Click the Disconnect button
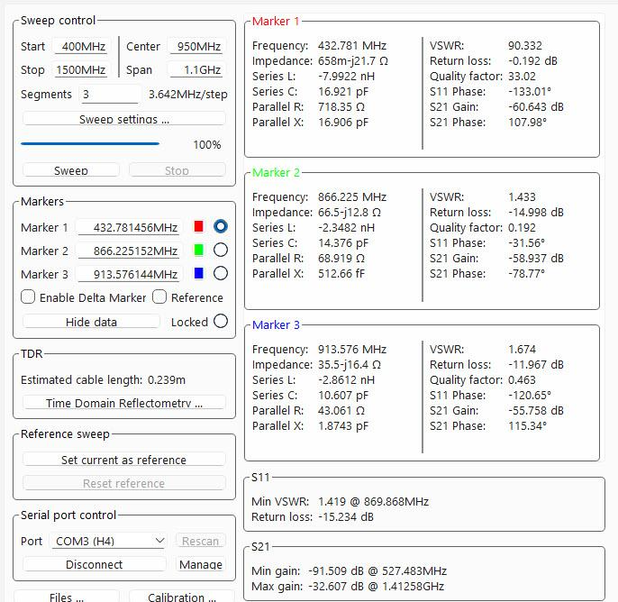Screen dimensions: 618x602 click(x=95, y=564)
